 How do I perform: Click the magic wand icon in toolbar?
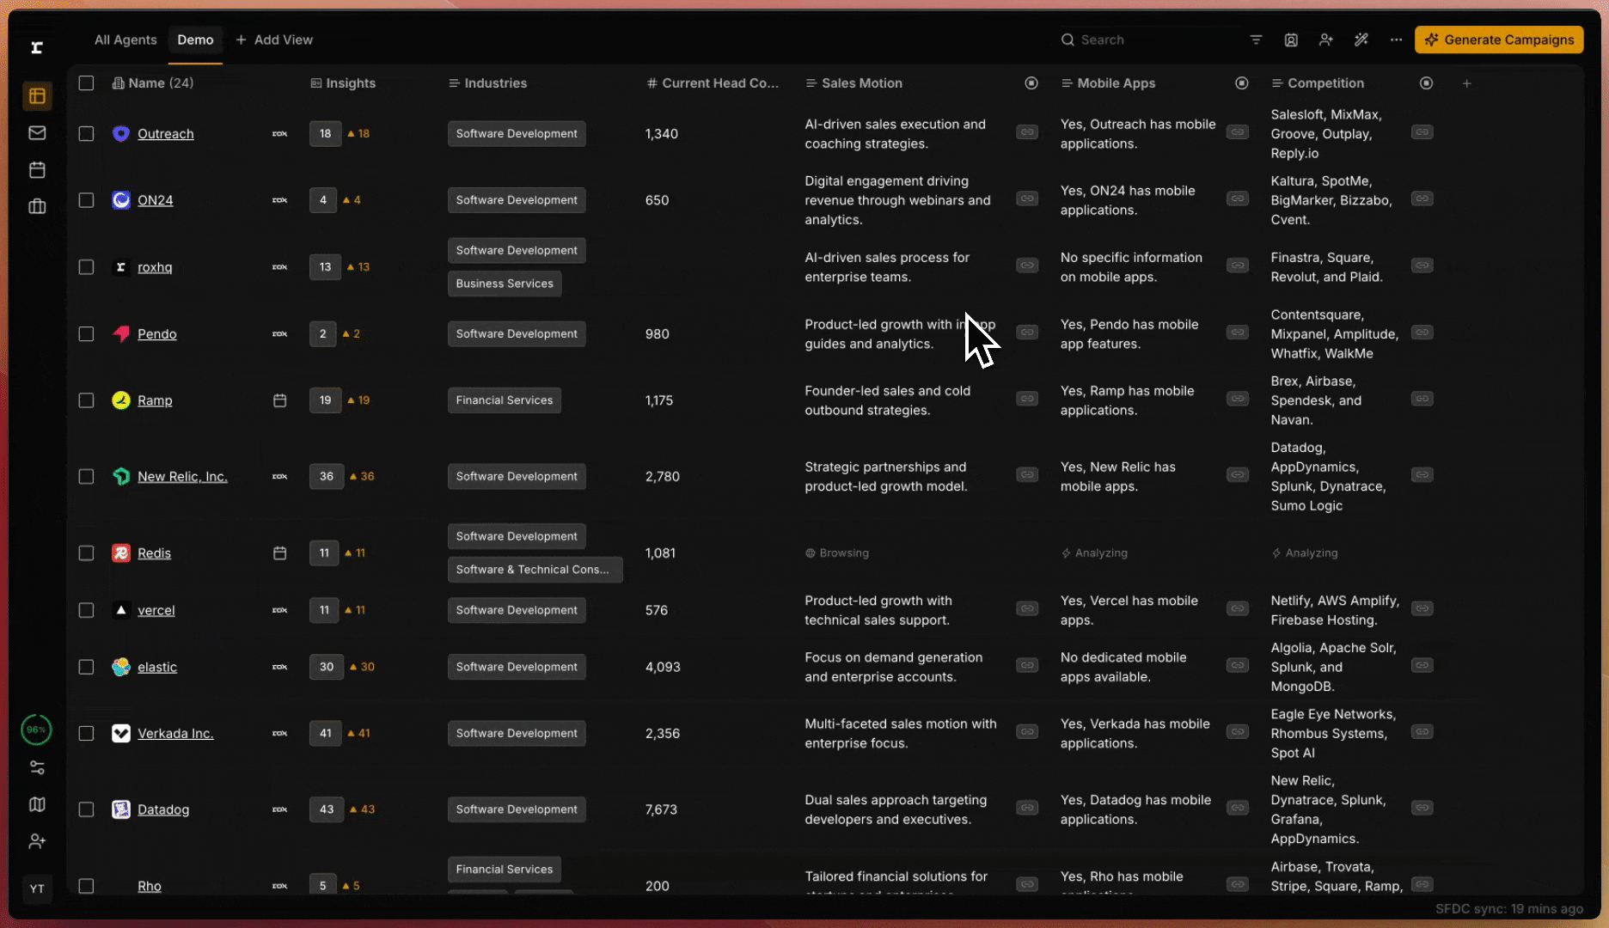1361,40
